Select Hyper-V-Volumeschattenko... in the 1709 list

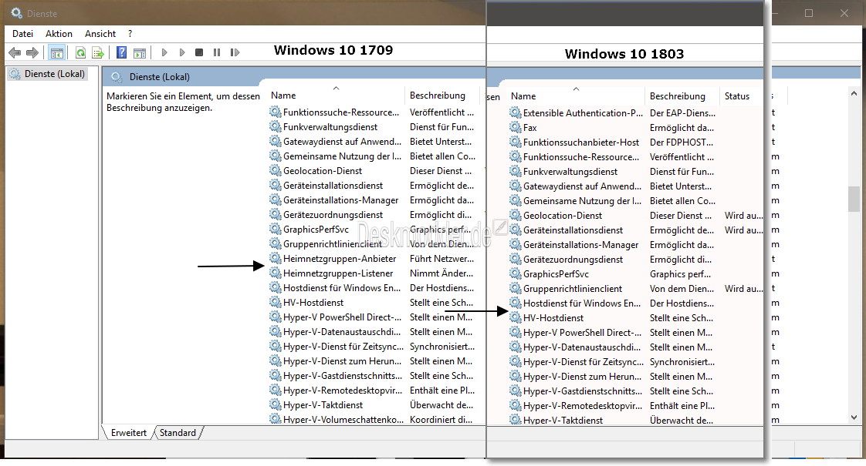(x=343, y=419)
